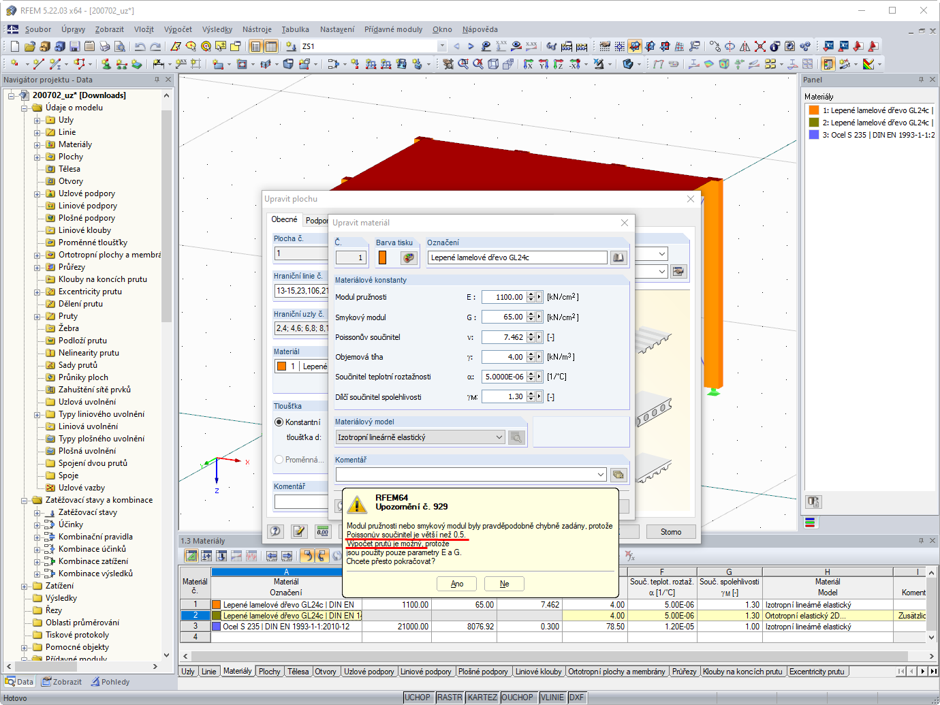Open print preview toolbar icon
Viewport: 940px width, 705px height.
(x=120, y=46)
